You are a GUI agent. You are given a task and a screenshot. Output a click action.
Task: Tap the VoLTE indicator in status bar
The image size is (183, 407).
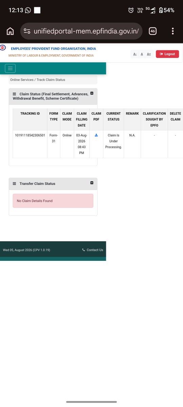(x=140, y=10)
